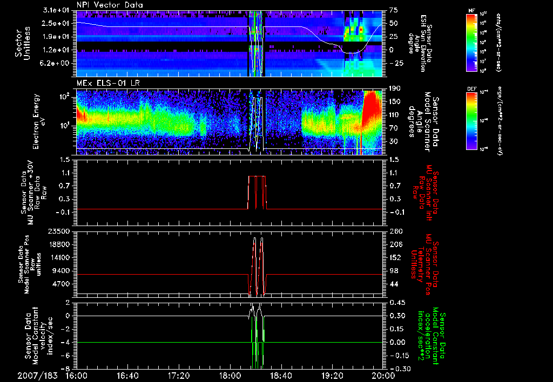The image size is (553, 382).
Task: Click the 9400 scanner position tick
Action: click(60, 271)
